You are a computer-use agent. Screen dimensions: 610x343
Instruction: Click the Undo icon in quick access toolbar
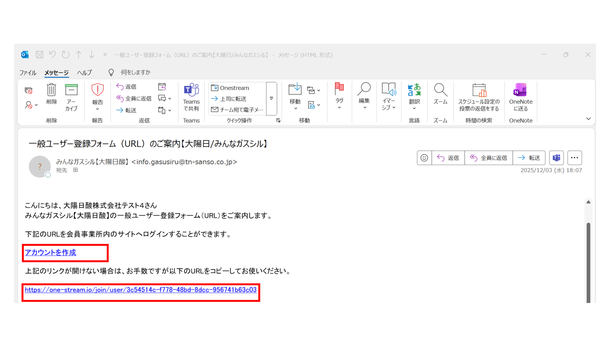(x=53, y=54)
